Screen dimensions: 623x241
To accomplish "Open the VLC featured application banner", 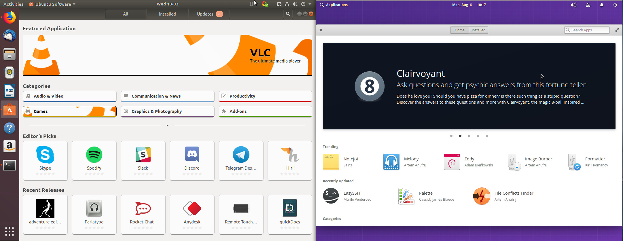I will 167,55.
